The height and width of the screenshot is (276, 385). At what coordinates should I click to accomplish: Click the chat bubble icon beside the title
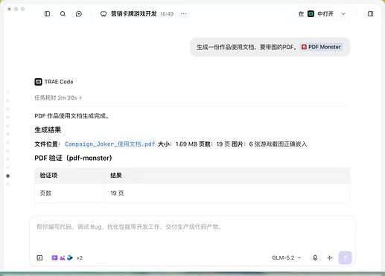coord(104,14)
